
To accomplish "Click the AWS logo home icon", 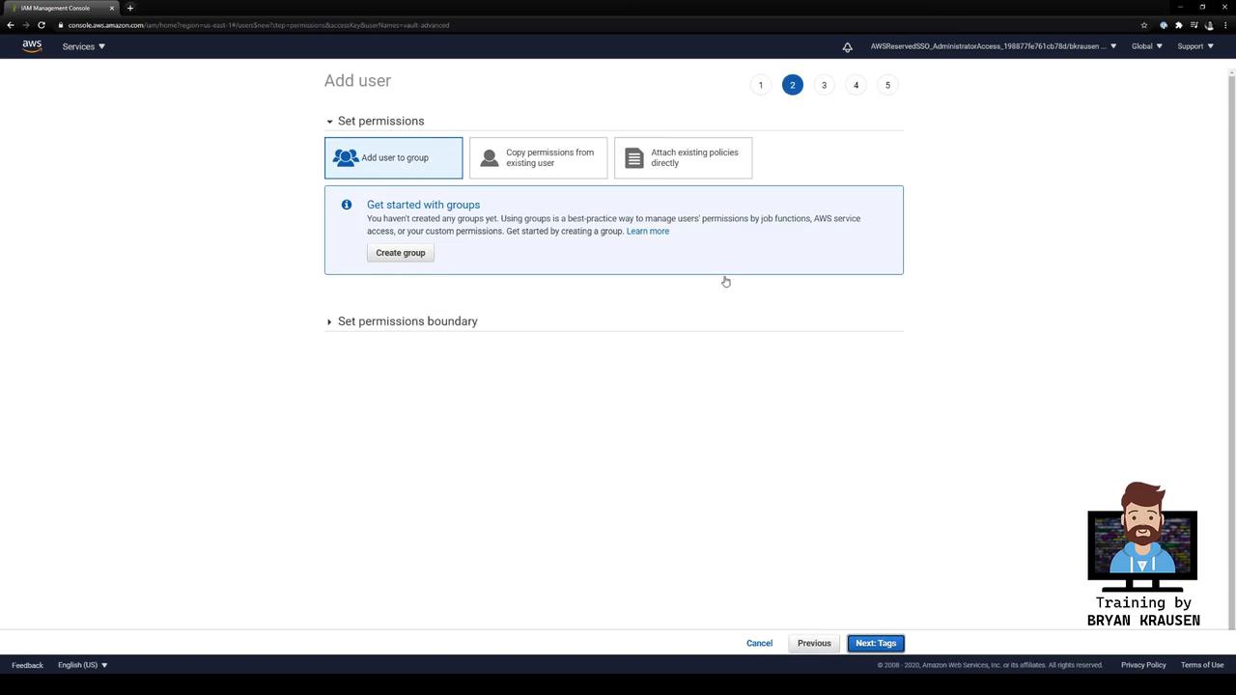I will [x=32, y=46].
